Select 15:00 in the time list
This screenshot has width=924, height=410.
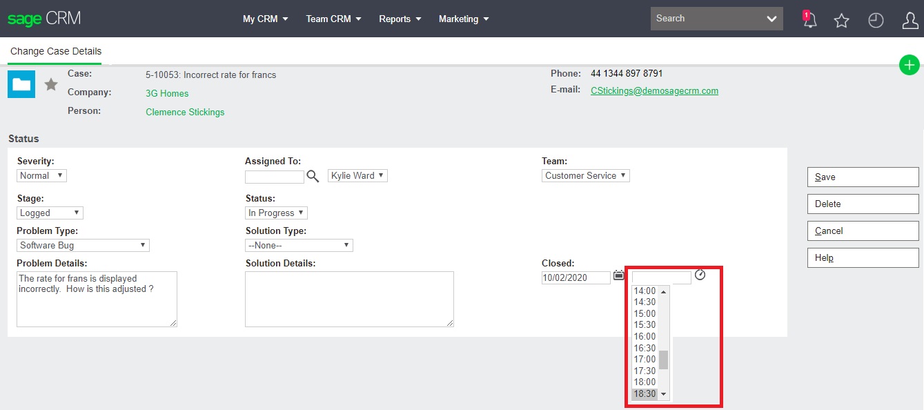pyautogui.click(x=645, y=314)
